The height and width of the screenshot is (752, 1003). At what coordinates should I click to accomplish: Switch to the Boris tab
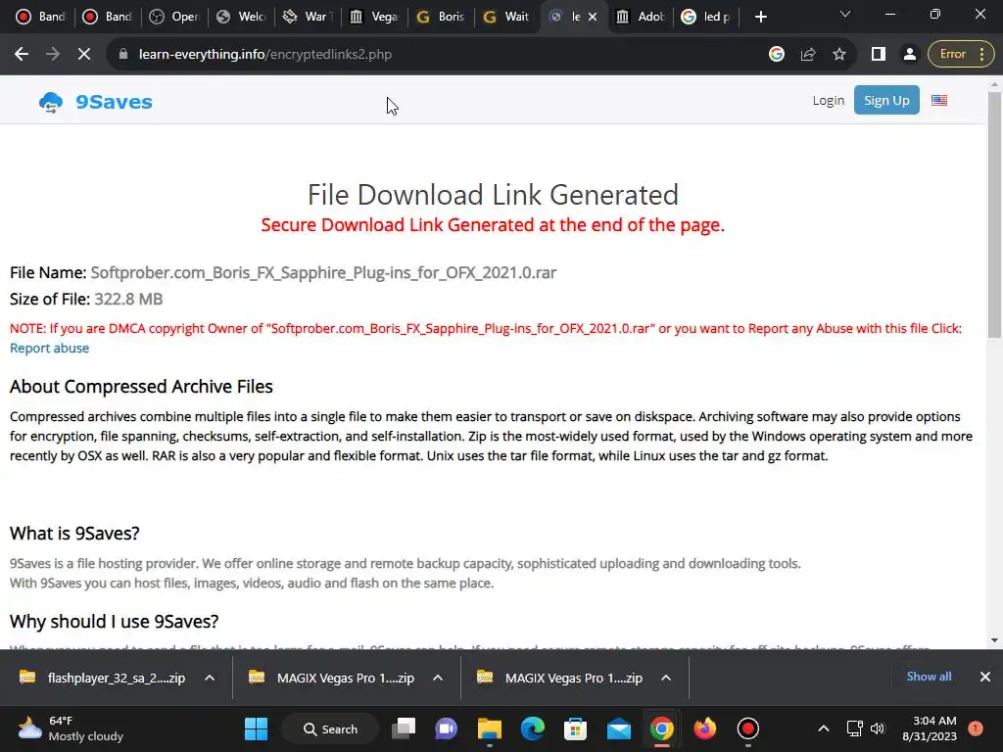(440, 17)
